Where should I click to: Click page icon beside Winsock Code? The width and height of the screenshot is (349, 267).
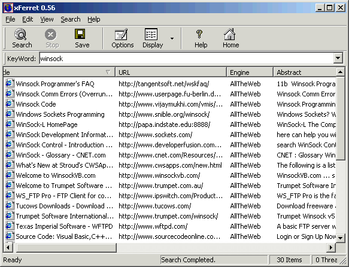click(x=10, y=104)
